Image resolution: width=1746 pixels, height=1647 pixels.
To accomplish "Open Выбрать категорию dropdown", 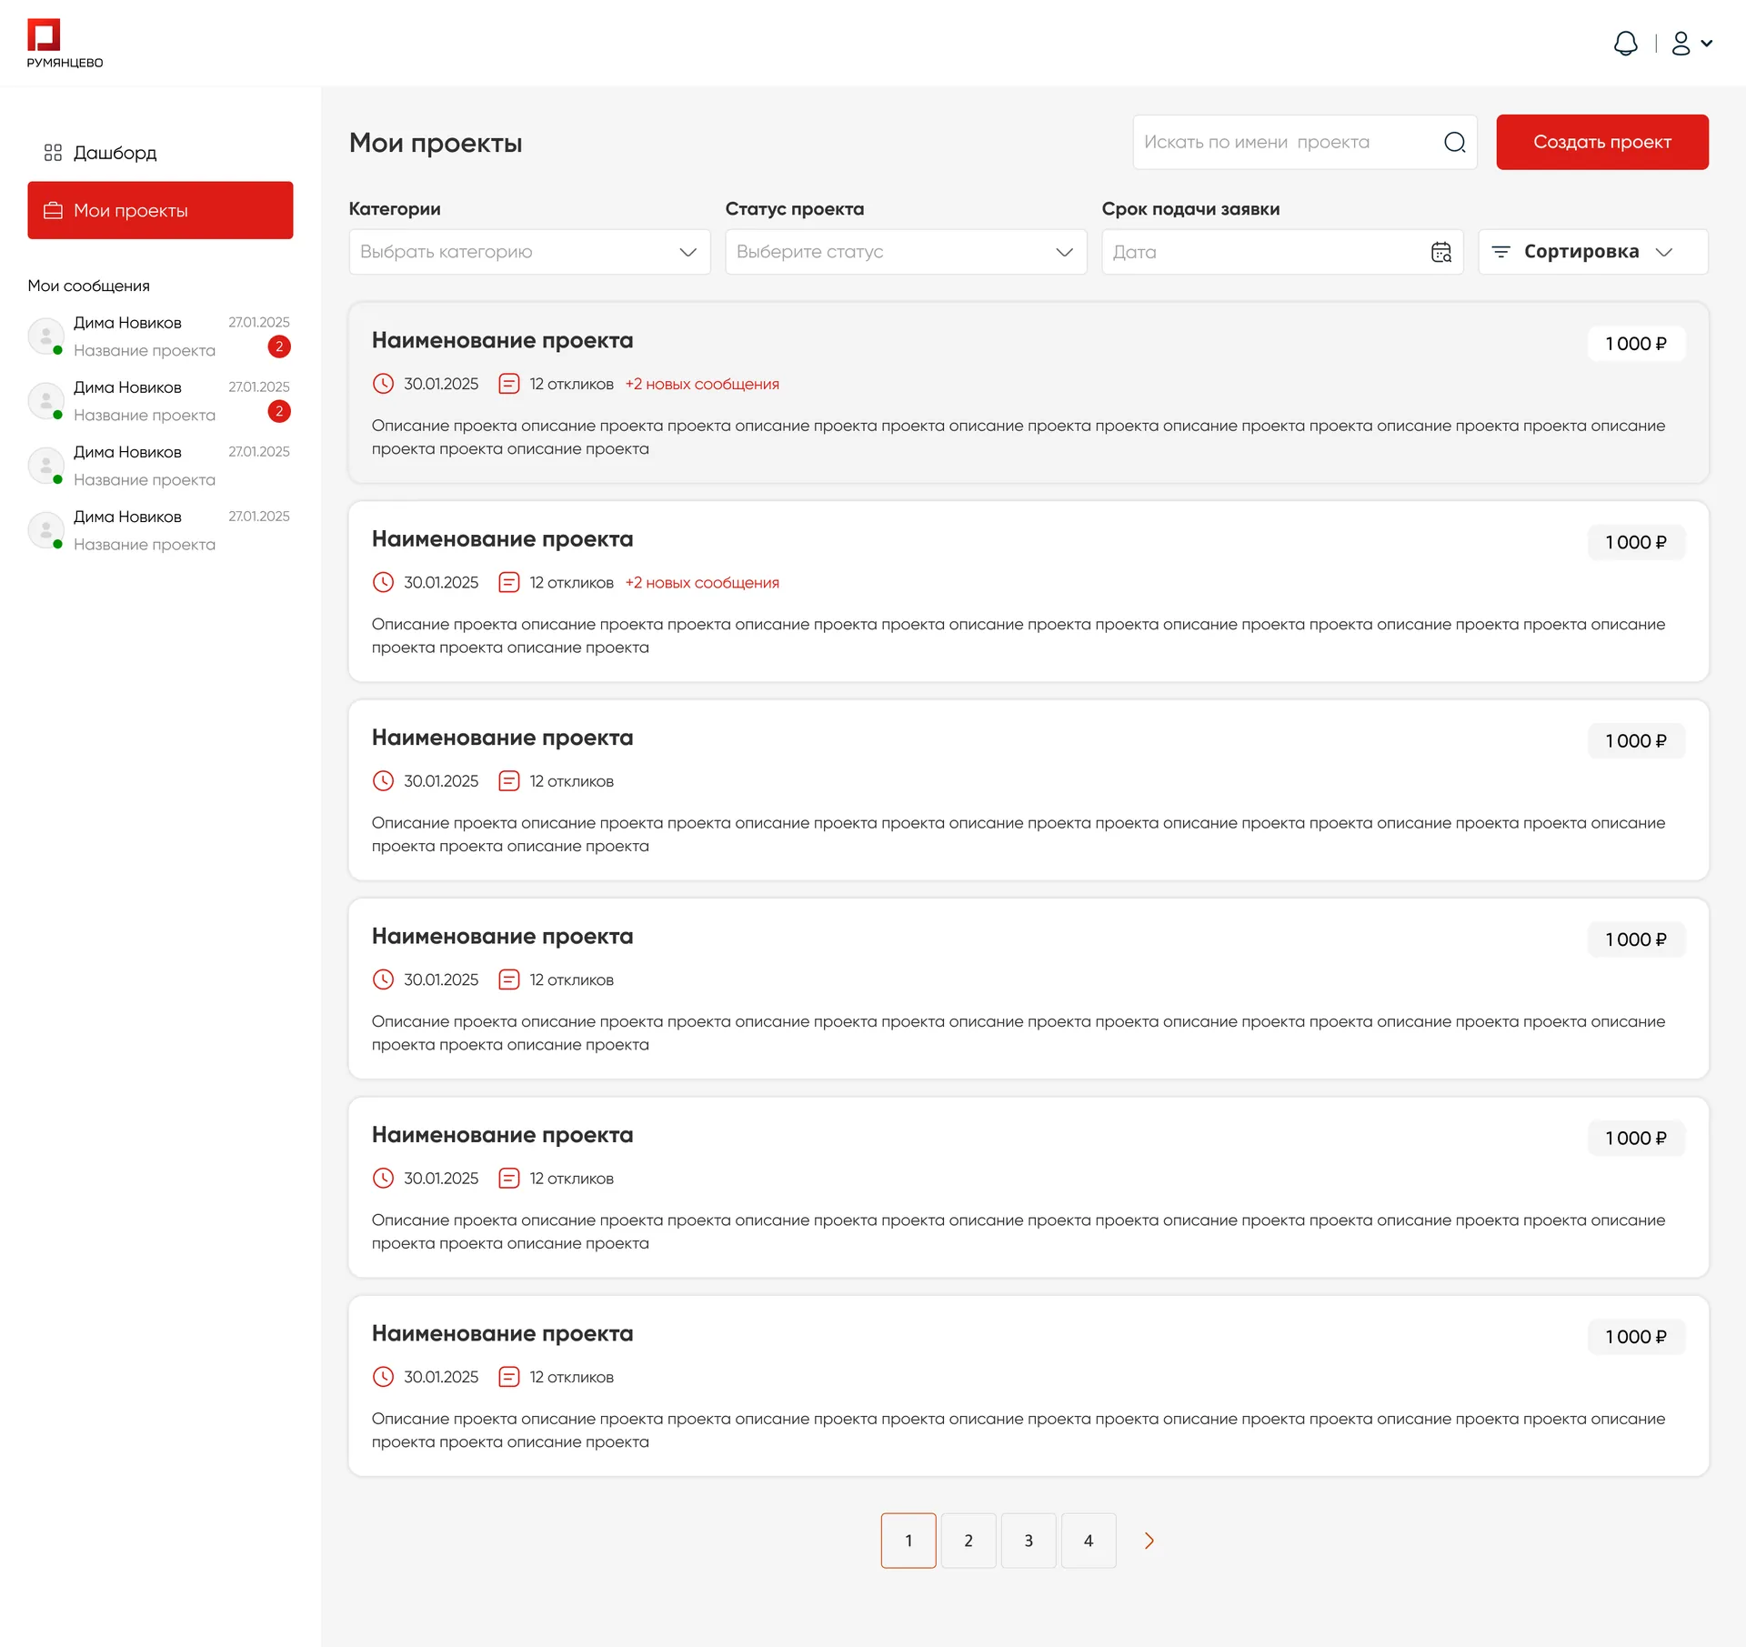I will coord(529,252).
